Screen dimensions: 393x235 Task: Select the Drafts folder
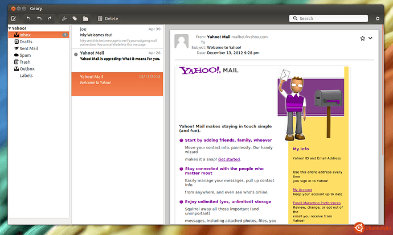click(26, 42)
